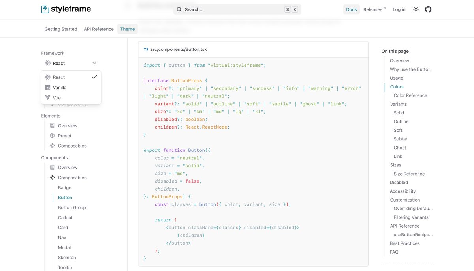Open the Framework dropdown chevron

[x=94, y=63]
